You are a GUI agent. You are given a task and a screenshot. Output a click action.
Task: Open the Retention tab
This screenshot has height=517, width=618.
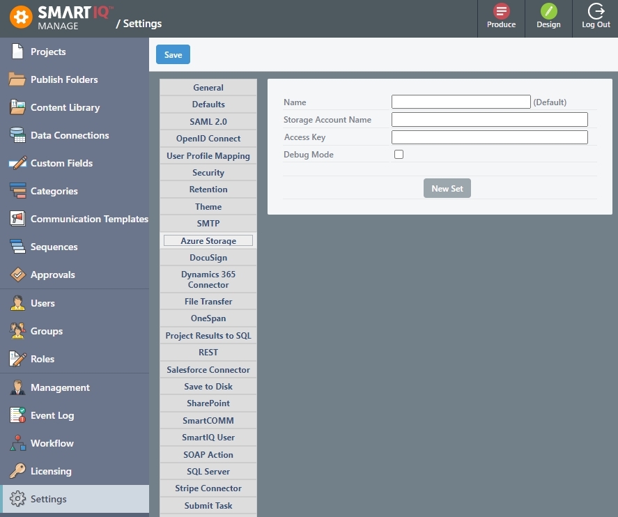tap(208, 190)
